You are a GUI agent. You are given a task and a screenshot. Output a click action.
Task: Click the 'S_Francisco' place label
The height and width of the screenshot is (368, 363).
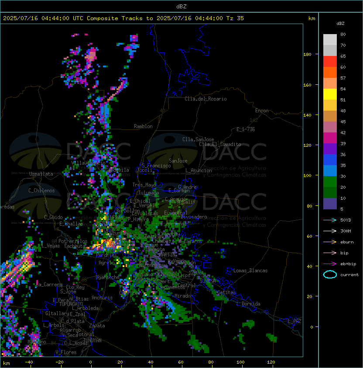pos(156,166)
